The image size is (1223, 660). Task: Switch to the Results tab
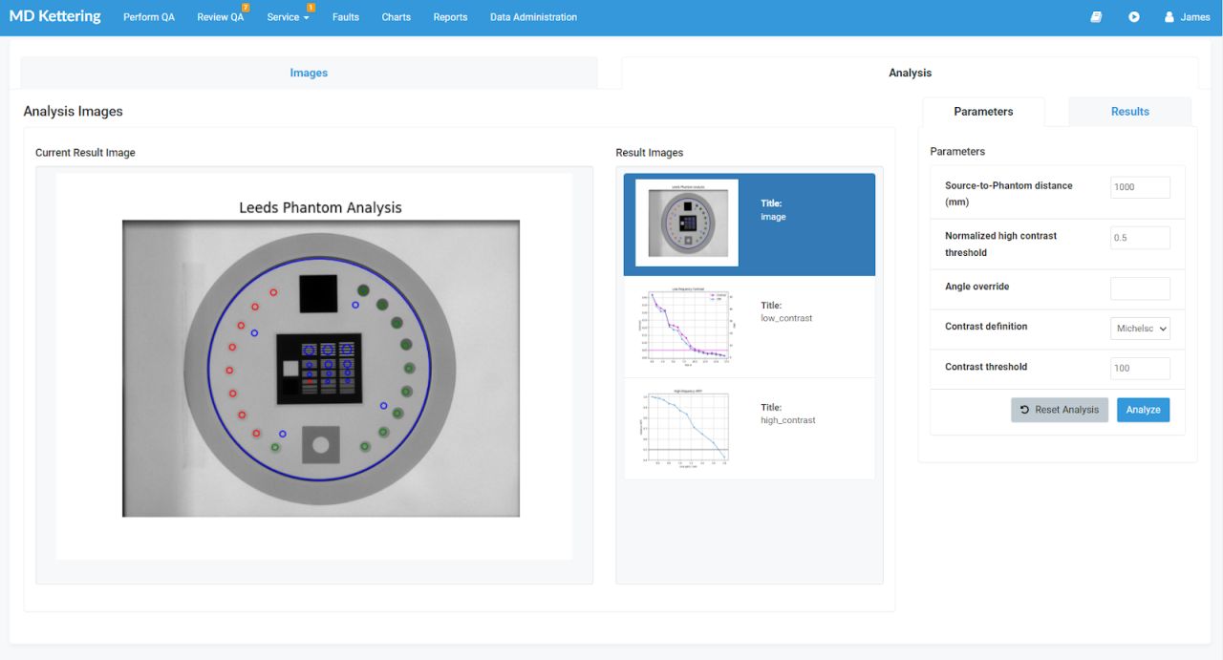point(1129,112)
